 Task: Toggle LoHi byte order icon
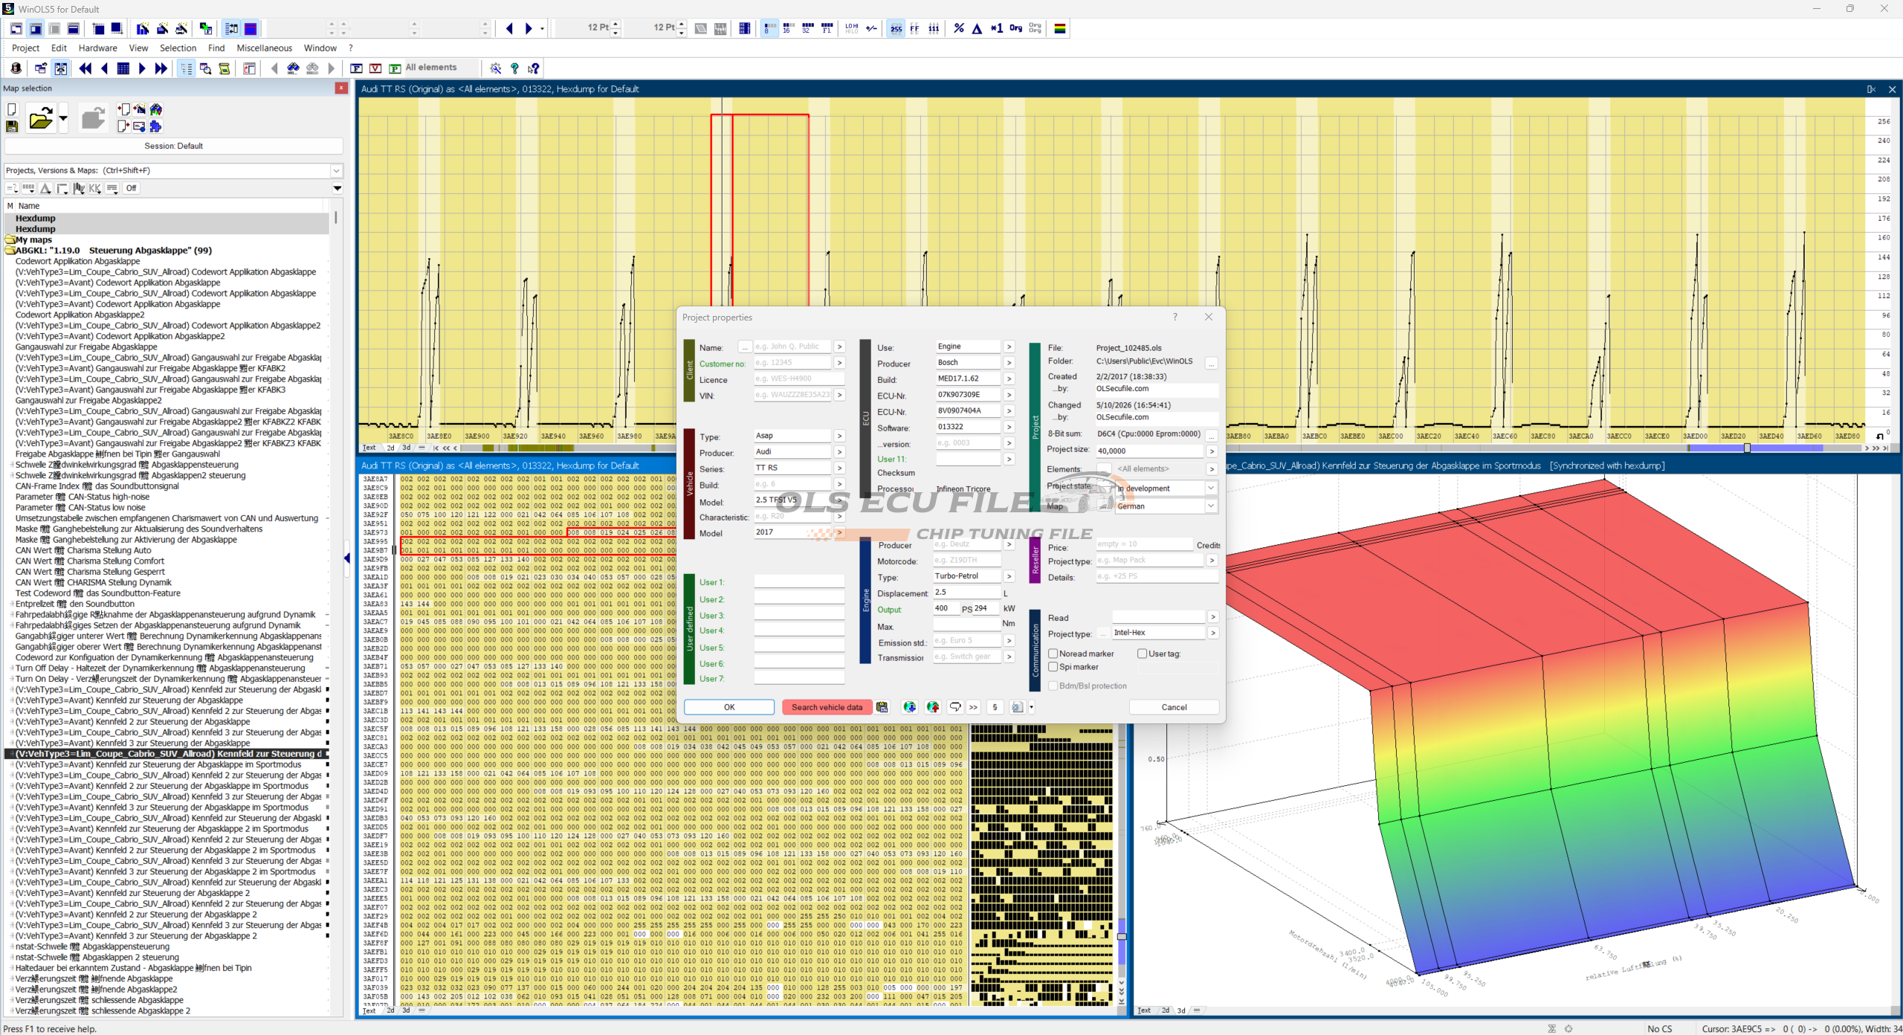(x=851, y=28)
